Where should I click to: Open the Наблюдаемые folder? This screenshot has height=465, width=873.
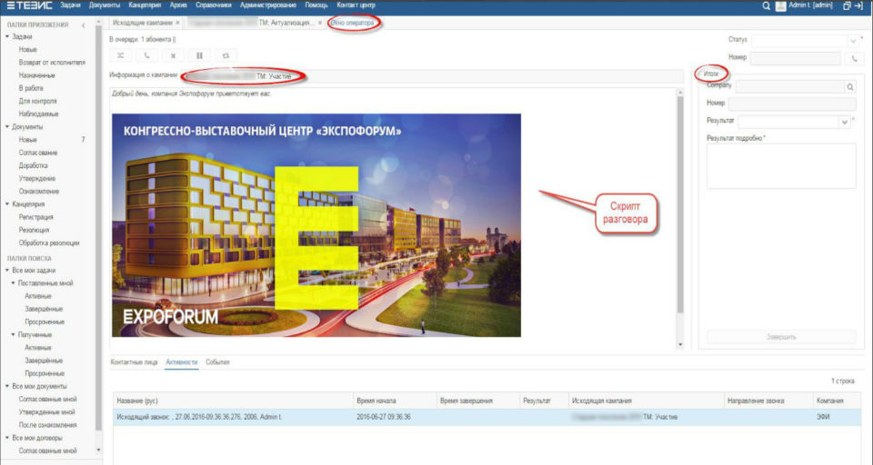pos(38,114)
